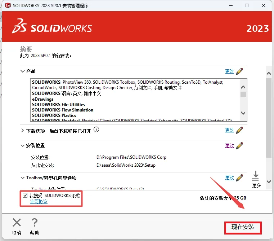Close the installer window

(264, 6)
